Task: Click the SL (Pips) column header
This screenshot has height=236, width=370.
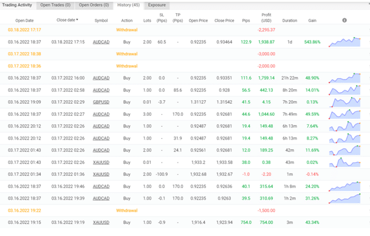Action: (162, 18)
